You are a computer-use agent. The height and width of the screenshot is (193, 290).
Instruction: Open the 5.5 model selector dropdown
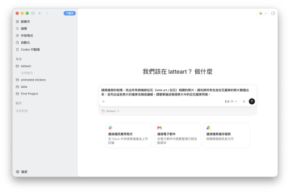click(231, 101)
